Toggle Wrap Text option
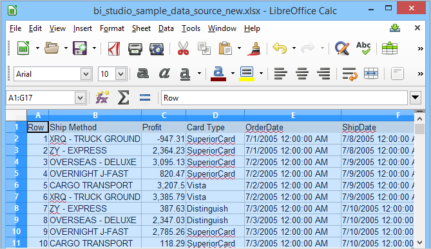Screen dimensions: 431x249 [350, 74]
